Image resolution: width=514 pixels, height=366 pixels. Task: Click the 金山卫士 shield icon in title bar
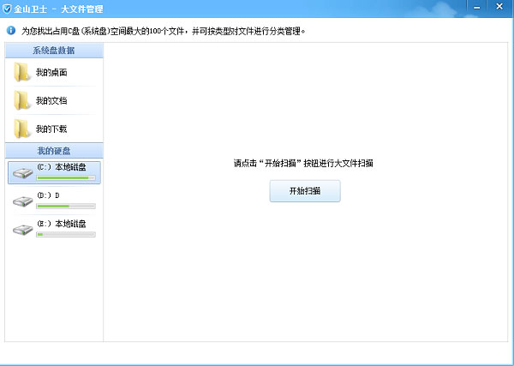click(x=9, y=9)
